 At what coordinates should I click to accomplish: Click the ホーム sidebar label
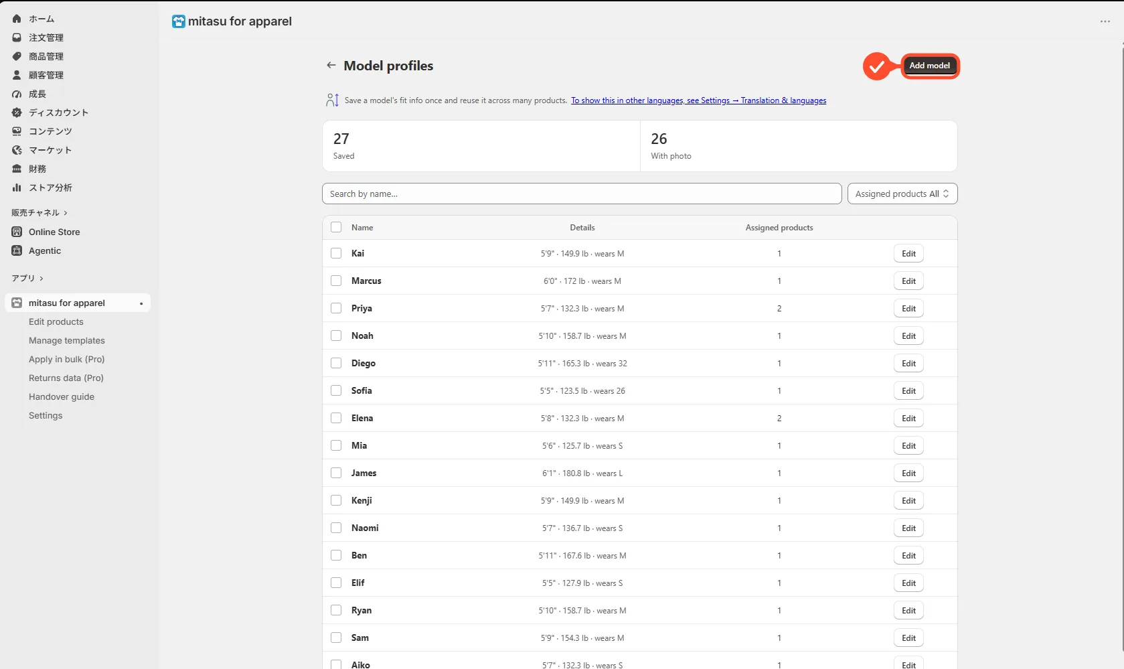42,19
